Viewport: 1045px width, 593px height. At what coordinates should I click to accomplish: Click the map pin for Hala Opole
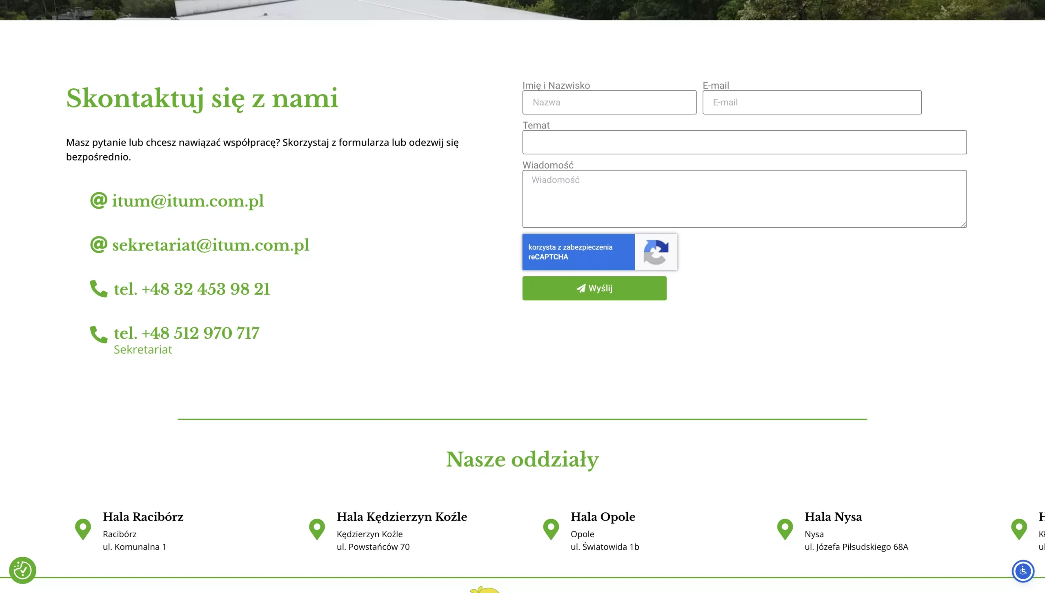(x=551, y=529)
